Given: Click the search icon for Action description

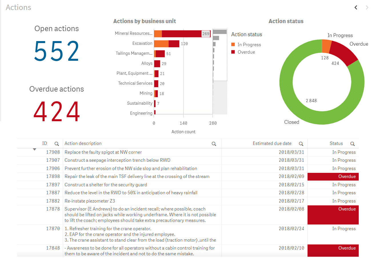Looking at the screenshot, I should click(214, 144).
